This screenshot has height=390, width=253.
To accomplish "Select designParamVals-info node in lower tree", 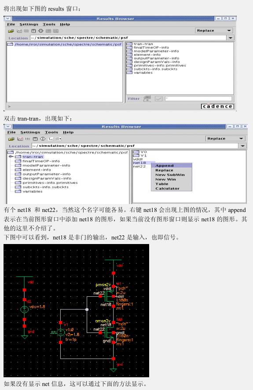I will pyautogui.click(x=47, y=179).
